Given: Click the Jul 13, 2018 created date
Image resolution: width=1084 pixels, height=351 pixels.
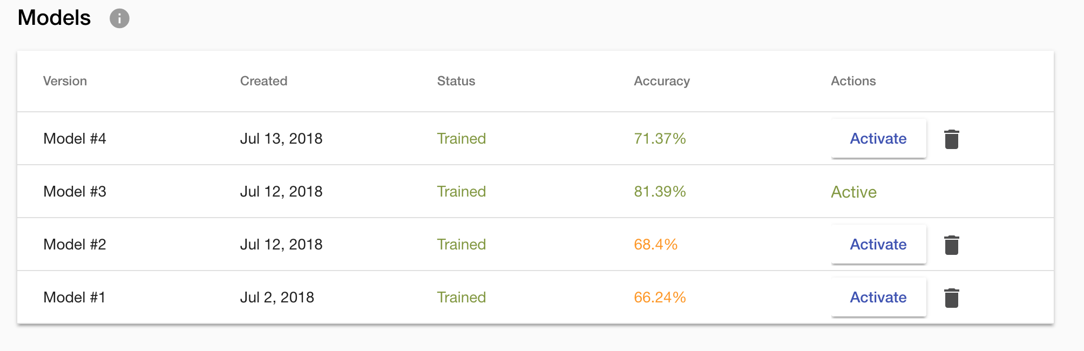Looking at the screenshot, I should pos(281,139).
